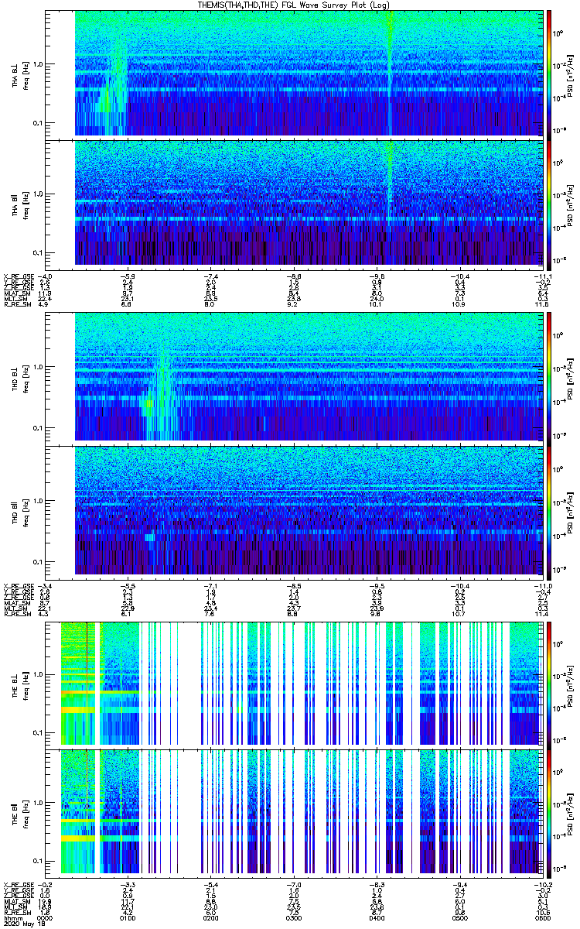This screenshot has width=580, height=929.
Task: Click the '0400' time axis label
Action: (x=377, y=918)
